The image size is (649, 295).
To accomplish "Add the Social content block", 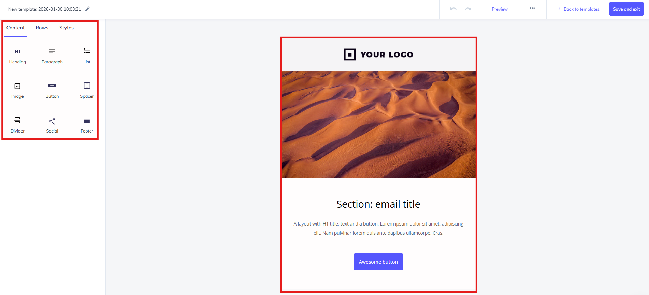I will (x=52, y=125).
